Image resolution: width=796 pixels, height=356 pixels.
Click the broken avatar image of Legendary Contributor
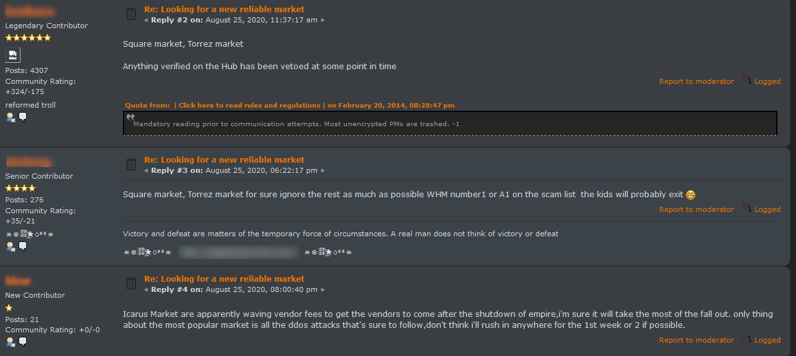tap(13, 55)
